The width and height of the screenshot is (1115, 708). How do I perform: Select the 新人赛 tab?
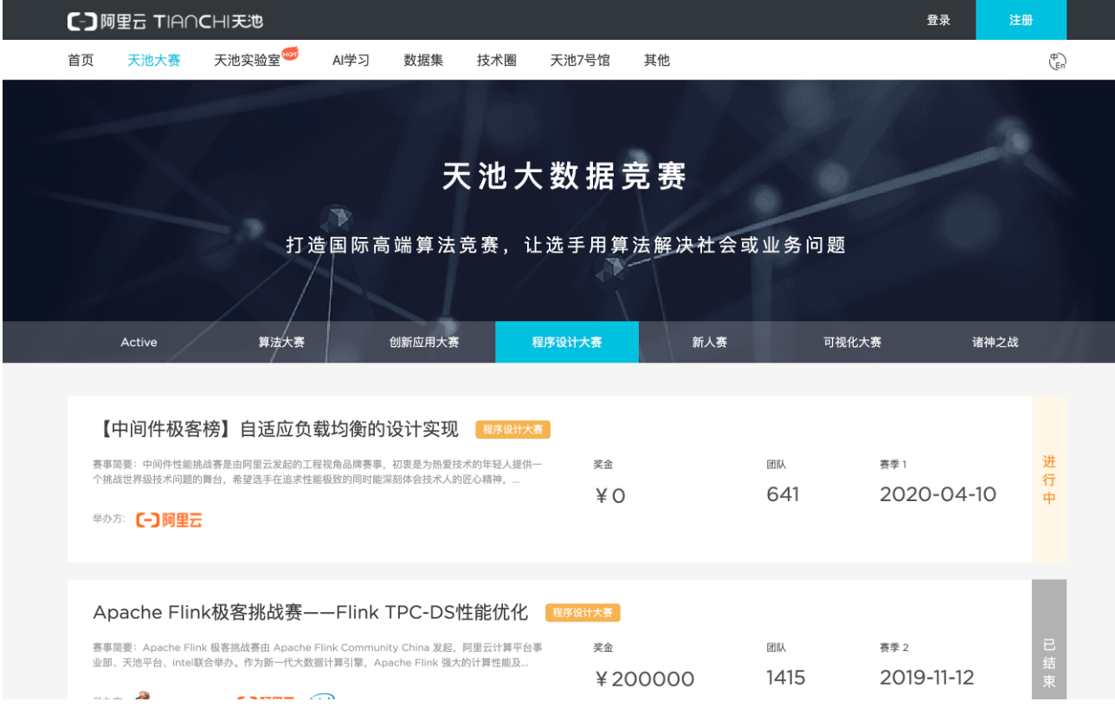click(709, 343)
